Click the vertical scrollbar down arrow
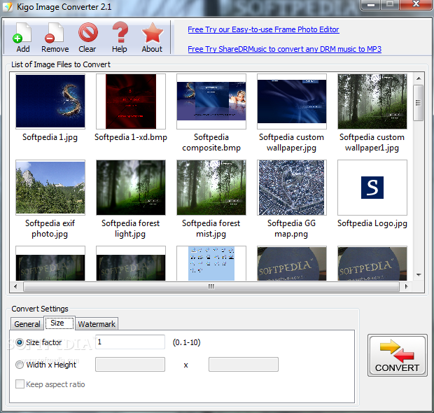This screenshot has width=434, height=413. coord(419,275)
